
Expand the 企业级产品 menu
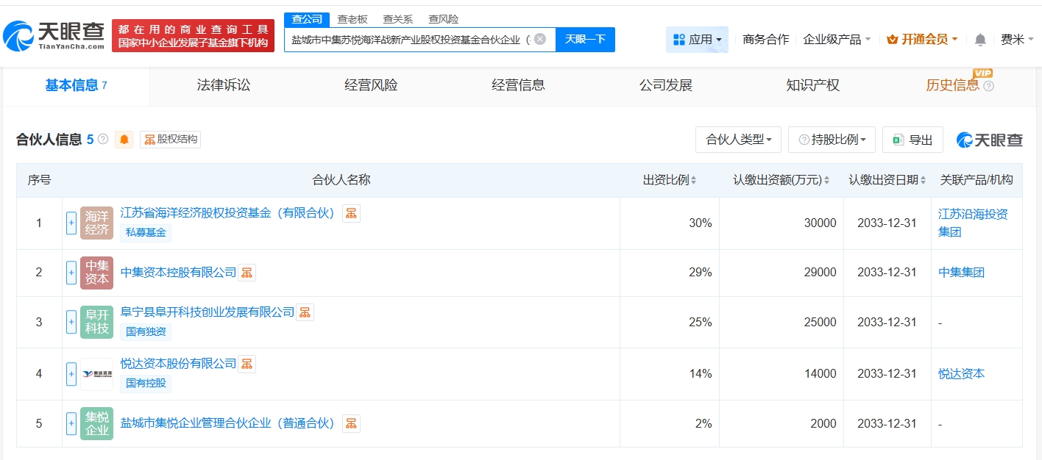tap(837, 39)
